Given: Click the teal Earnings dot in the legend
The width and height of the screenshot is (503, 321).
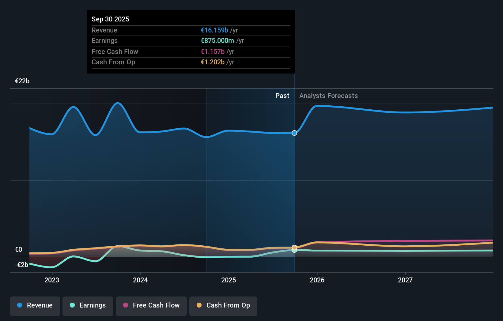Looking at the screenshot, I should [72, 305].
